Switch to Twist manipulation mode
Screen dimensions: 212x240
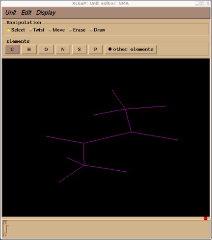tap(37, 30)
